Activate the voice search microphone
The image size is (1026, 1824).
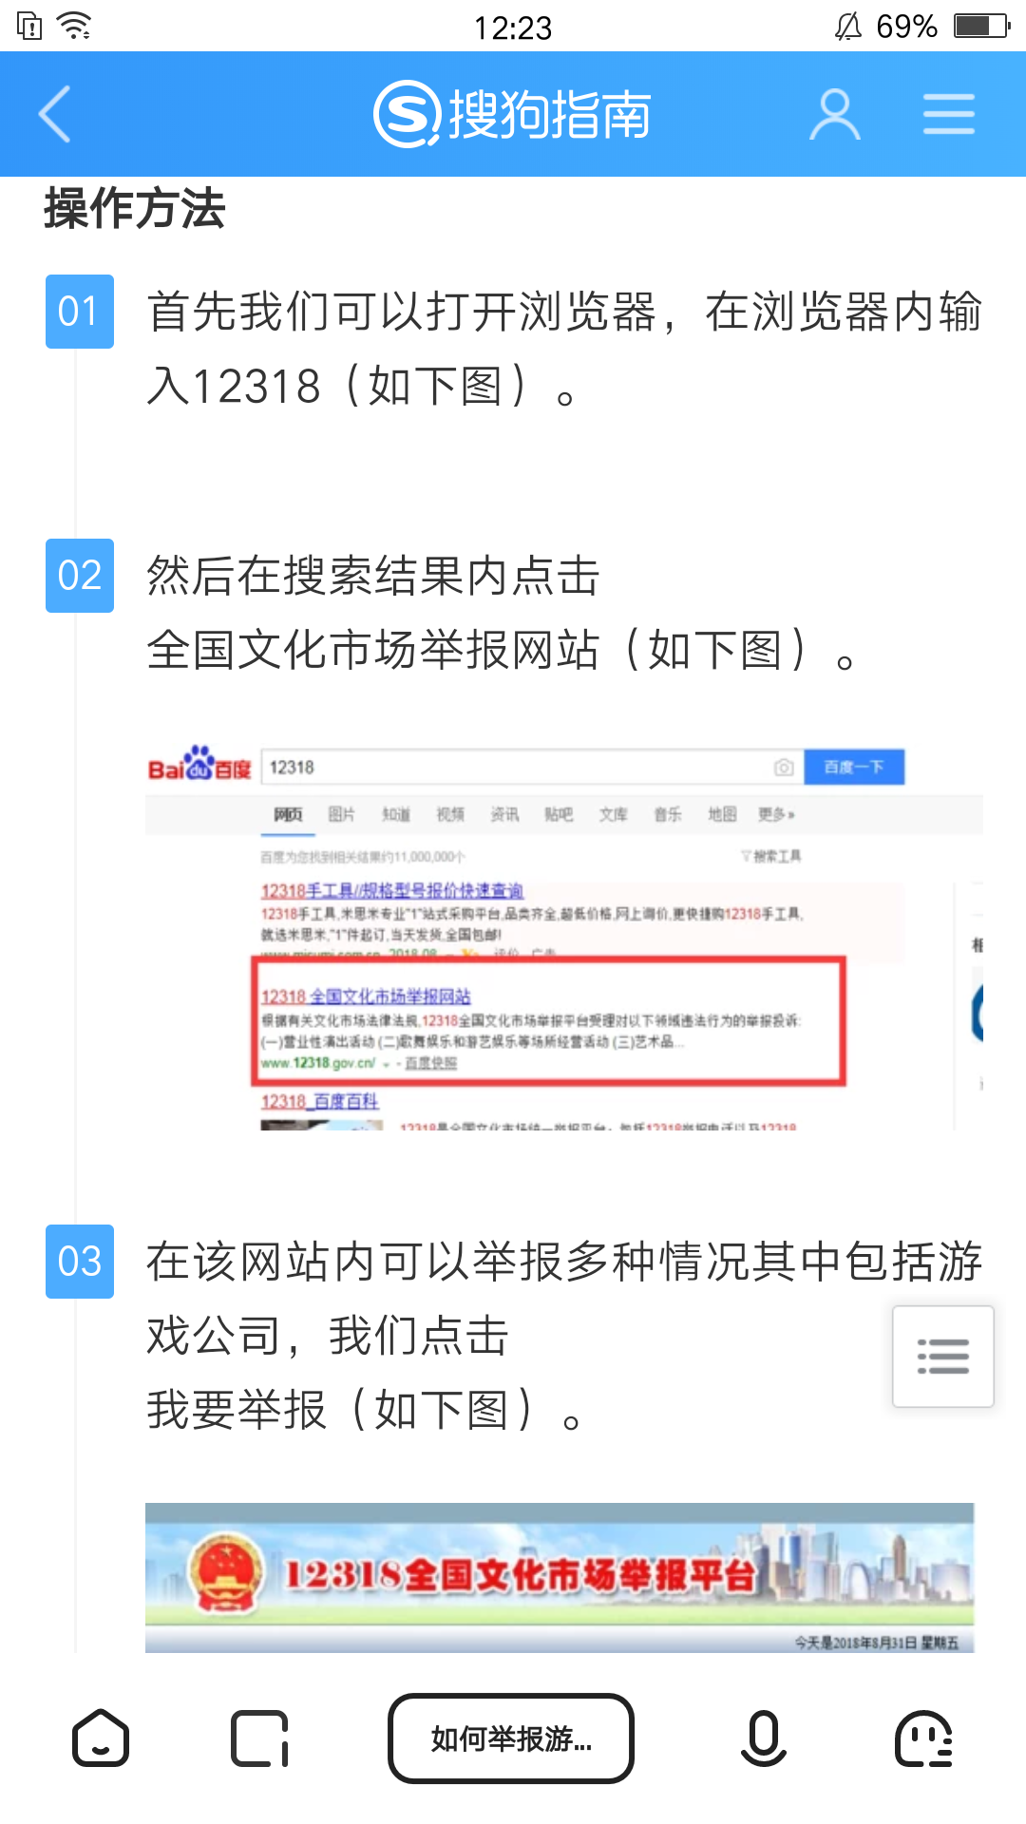tap(764, 1738)
